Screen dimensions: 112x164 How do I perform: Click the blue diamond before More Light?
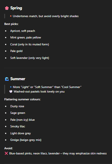tap(11, 87)
